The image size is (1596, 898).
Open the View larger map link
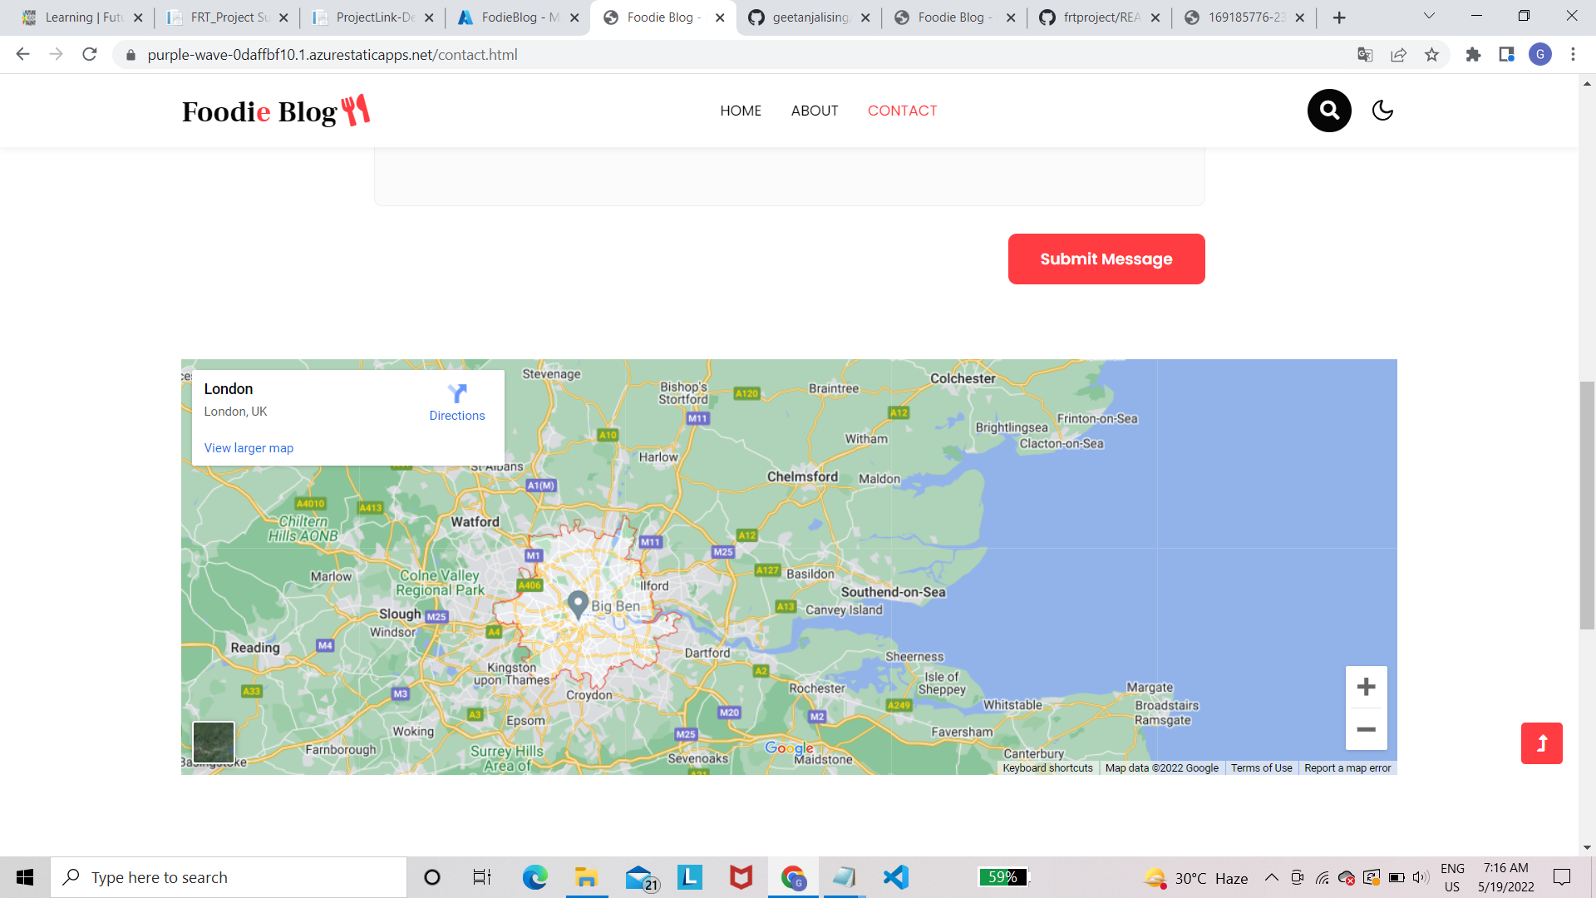click(x=249, y=448)
